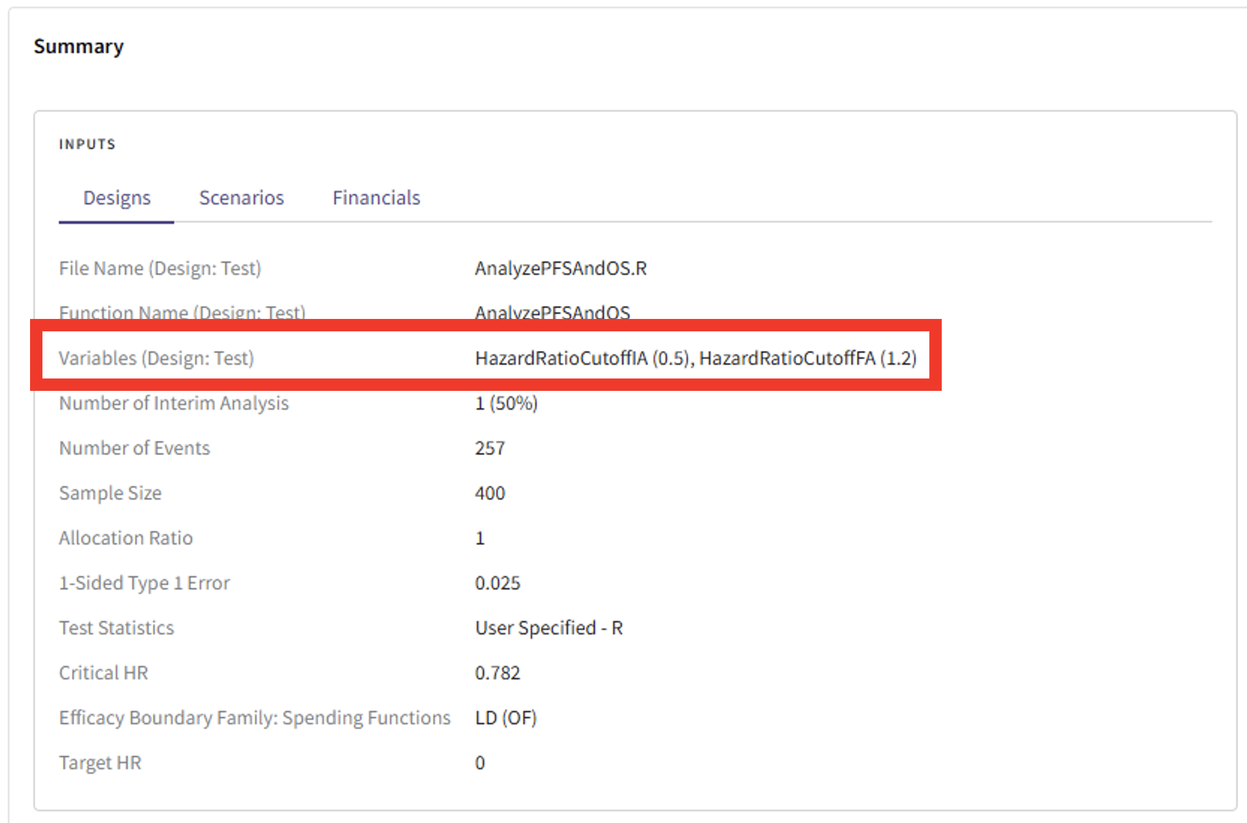Click the User Specified - R value
The image size is (1247, 823).
coord(549,628)
